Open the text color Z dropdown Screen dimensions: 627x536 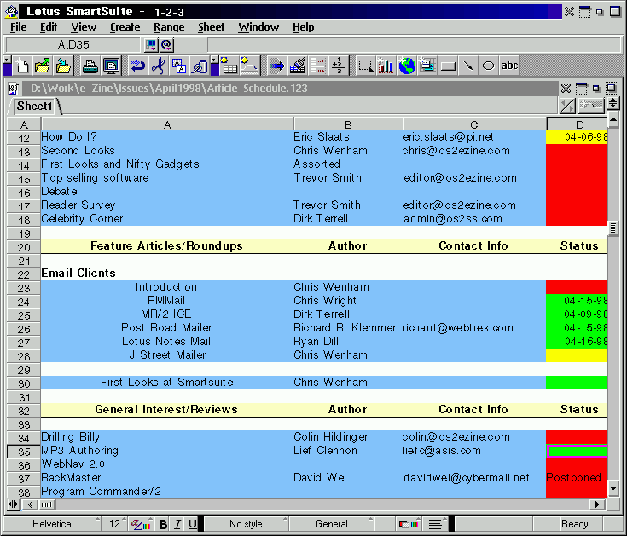coord(142,524)
